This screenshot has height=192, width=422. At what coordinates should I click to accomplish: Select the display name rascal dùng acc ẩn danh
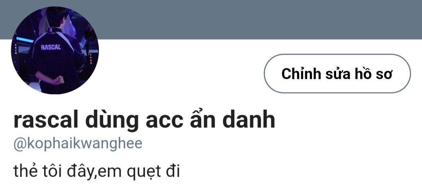pyautogui.click(x=144, y=119)
